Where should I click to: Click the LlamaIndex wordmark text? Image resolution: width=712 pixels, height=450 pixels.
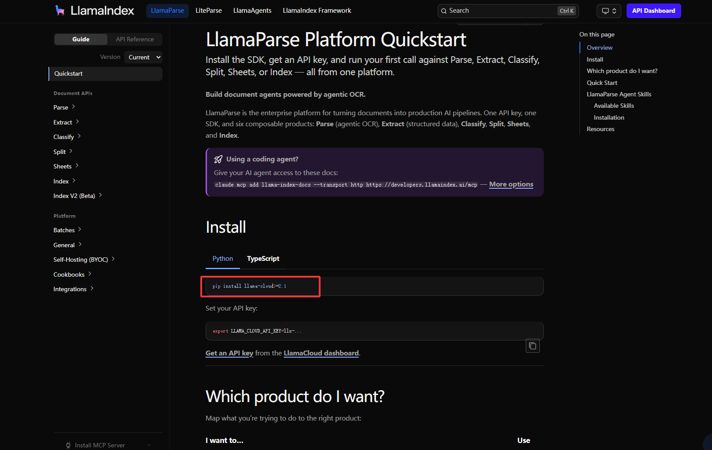tap(102, 11)
